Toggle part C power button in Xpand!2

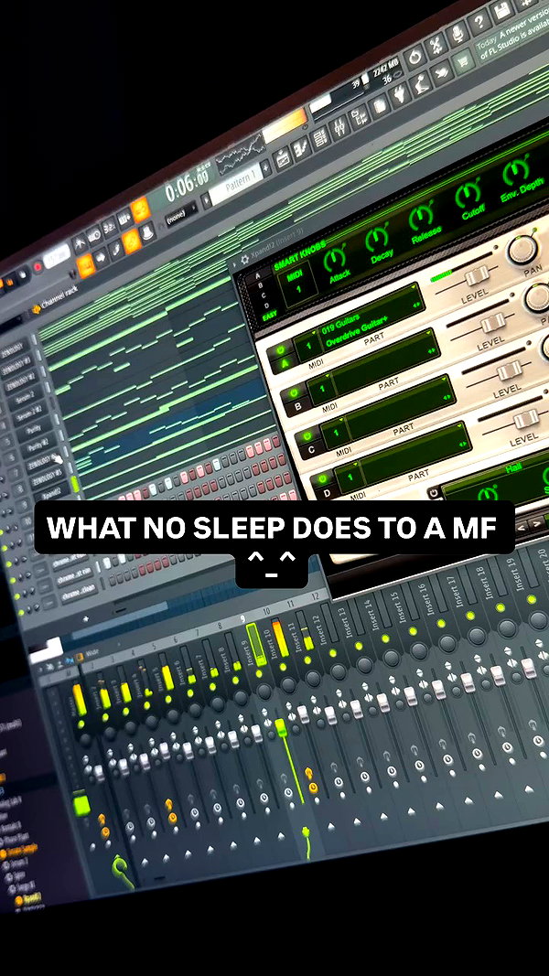(x=306, y=438)
